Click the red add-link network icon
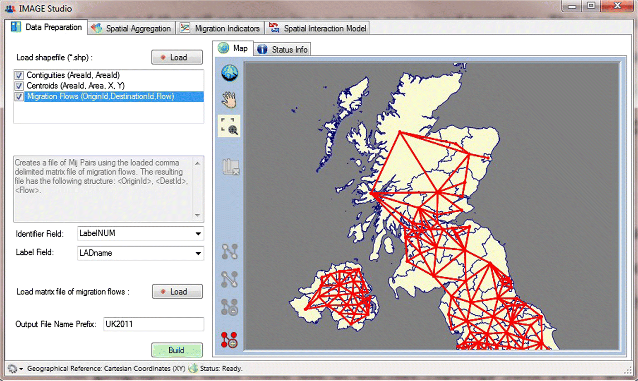 (x=230, y=339)
